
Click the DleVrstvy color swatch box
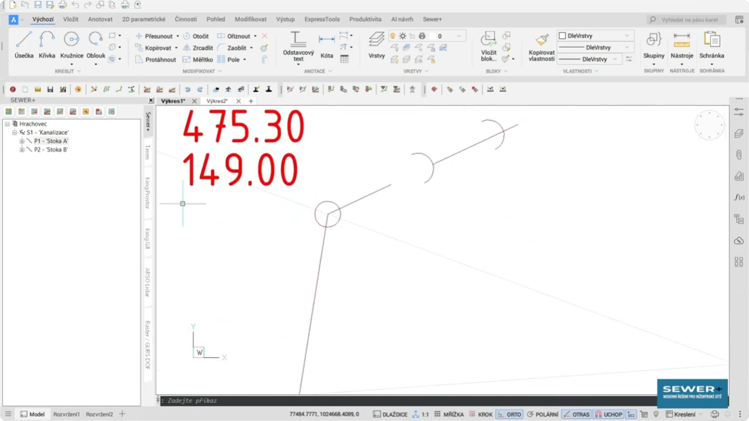(562, 36)
